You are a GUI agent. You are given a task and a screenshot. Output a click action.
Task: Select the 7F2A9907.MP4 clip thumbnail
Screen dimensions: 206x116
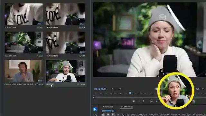[x=23, y=14]
